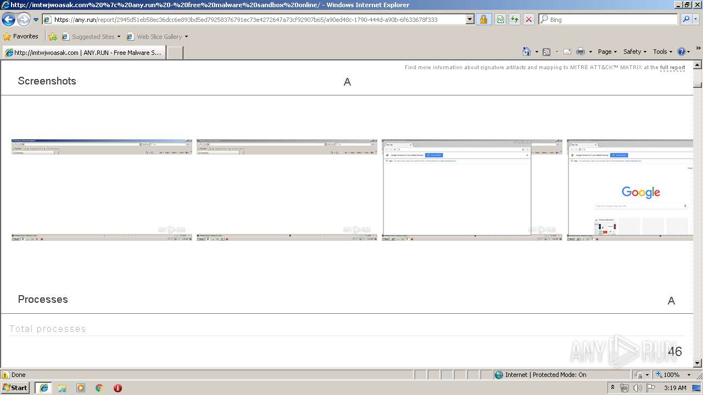Click the Help question mark icon
The width and height of the screenshot is (703, 395).
click(x=682, y=52)
